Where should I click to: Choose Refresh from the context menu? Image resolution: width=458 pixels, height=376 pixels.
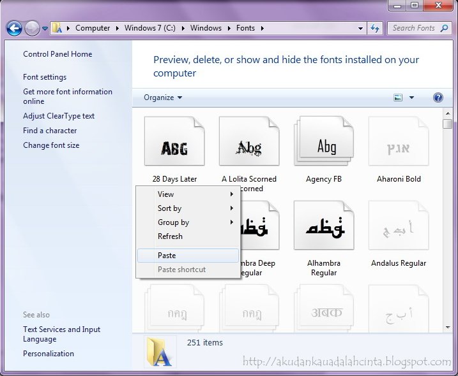point(170,236)
